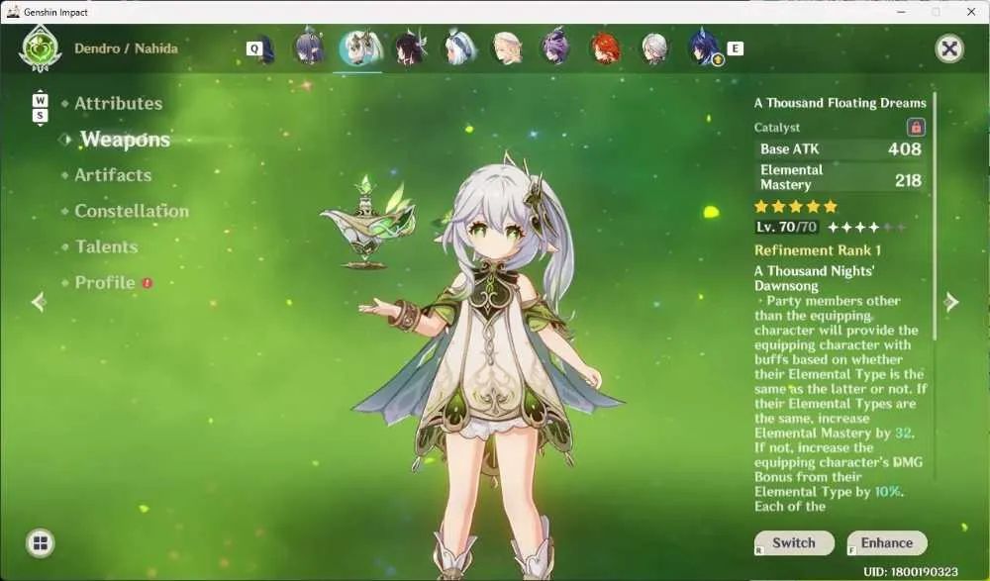Minimize the Genshin Impact window
The width and height of the screenshot is (990, 581).
pyautogui.click(x=902, y=12)
